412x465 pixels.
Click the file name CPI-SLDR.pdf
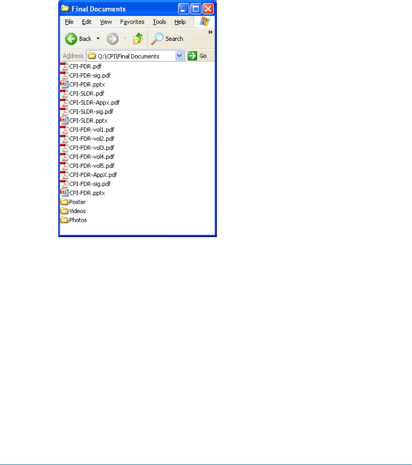87,93
